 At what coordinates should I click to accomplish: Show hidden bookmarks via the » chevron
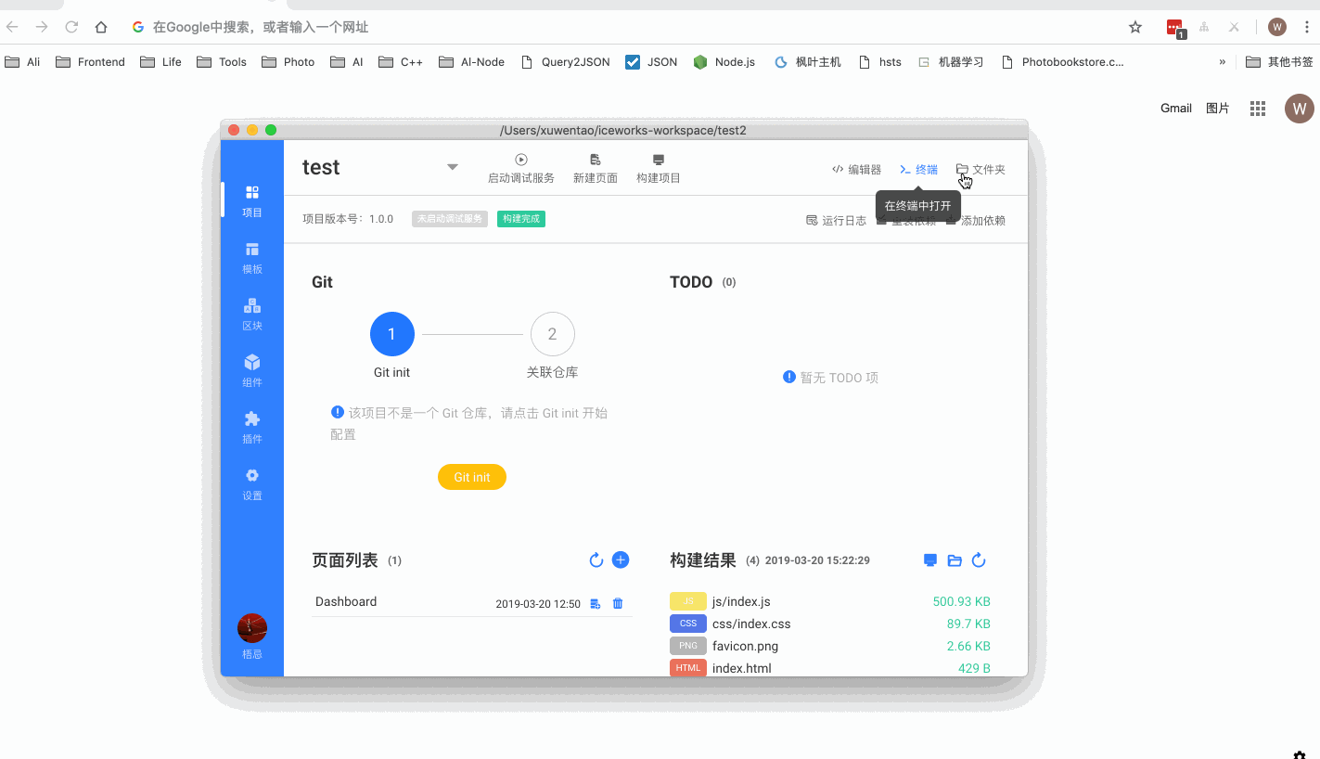click(x=1223, y=62)
